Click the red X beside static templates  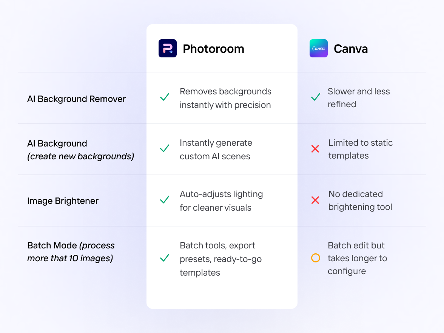point(315,149)
